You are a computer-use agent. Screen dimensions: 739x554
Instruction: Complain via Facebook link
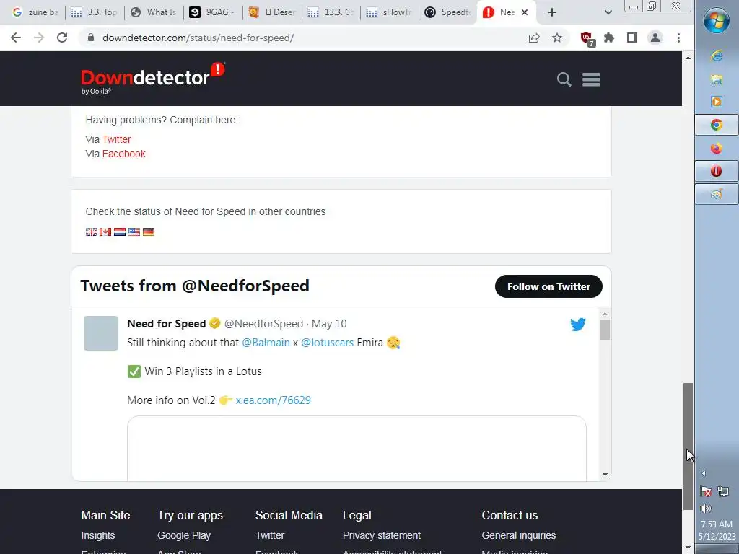(x=124, y=154)
